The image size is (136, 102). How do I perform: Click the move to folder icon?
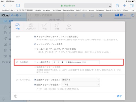pos(92,16)
